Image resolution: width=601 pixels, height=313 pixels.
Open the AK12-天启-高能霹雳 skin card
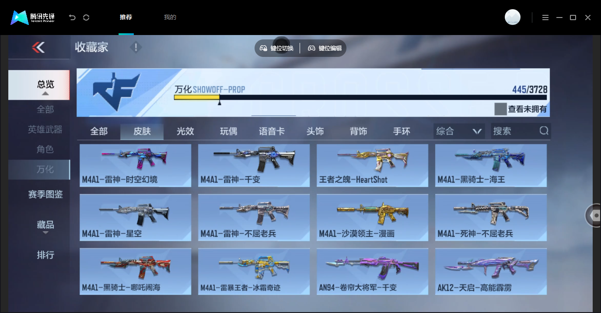[x=491, y=271]
